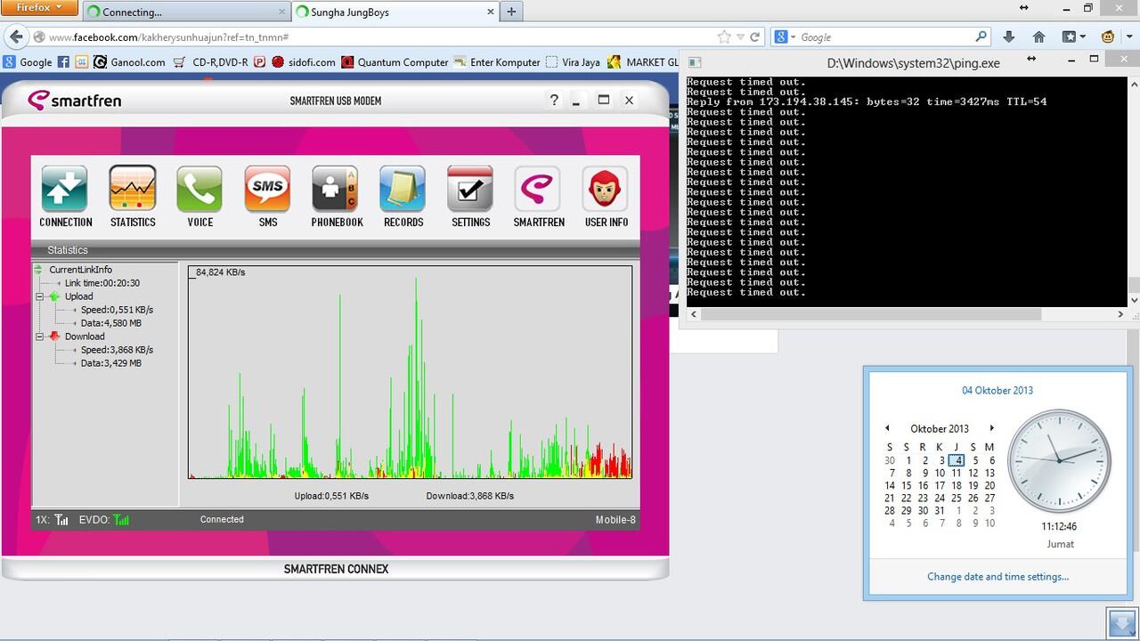The width and height of the screenshot is (1140, 641).
Task: Open the Firefox bookmarks menu icon
Action: pos(1073,37)
